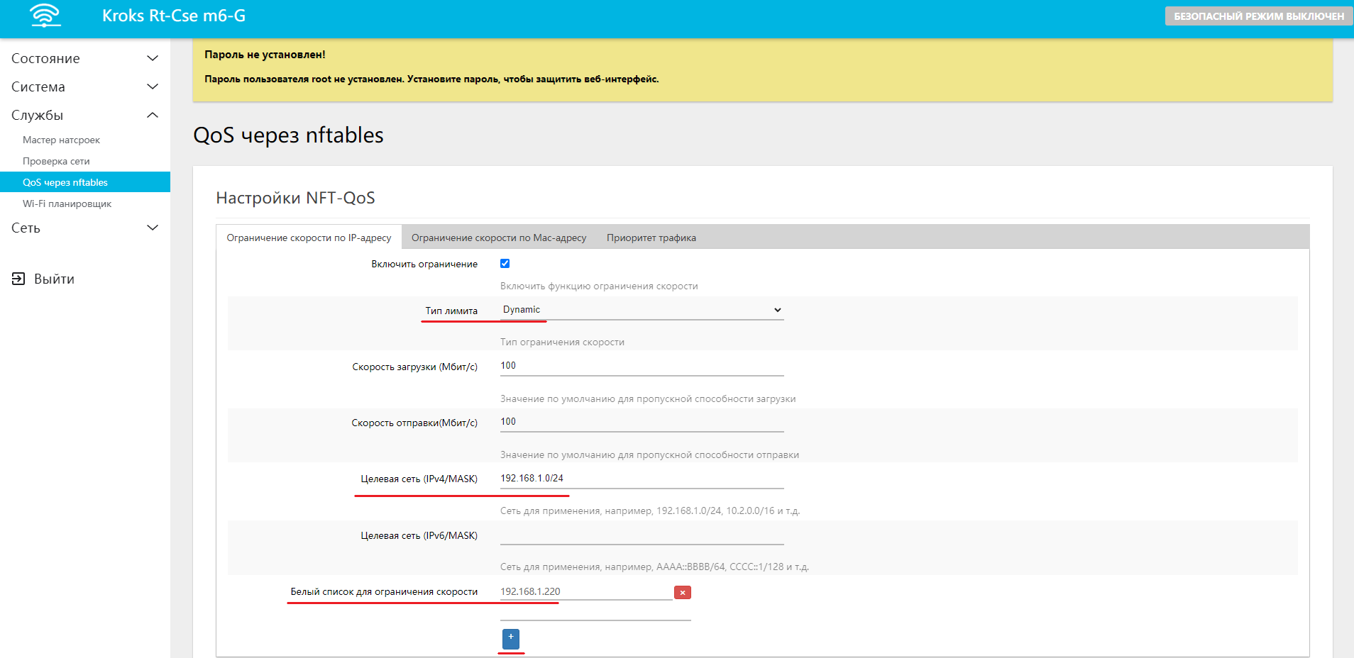Focus the Скорость отправки input field
The width and height of the screenshot is (1354, 658).
[x=642, y=422]
